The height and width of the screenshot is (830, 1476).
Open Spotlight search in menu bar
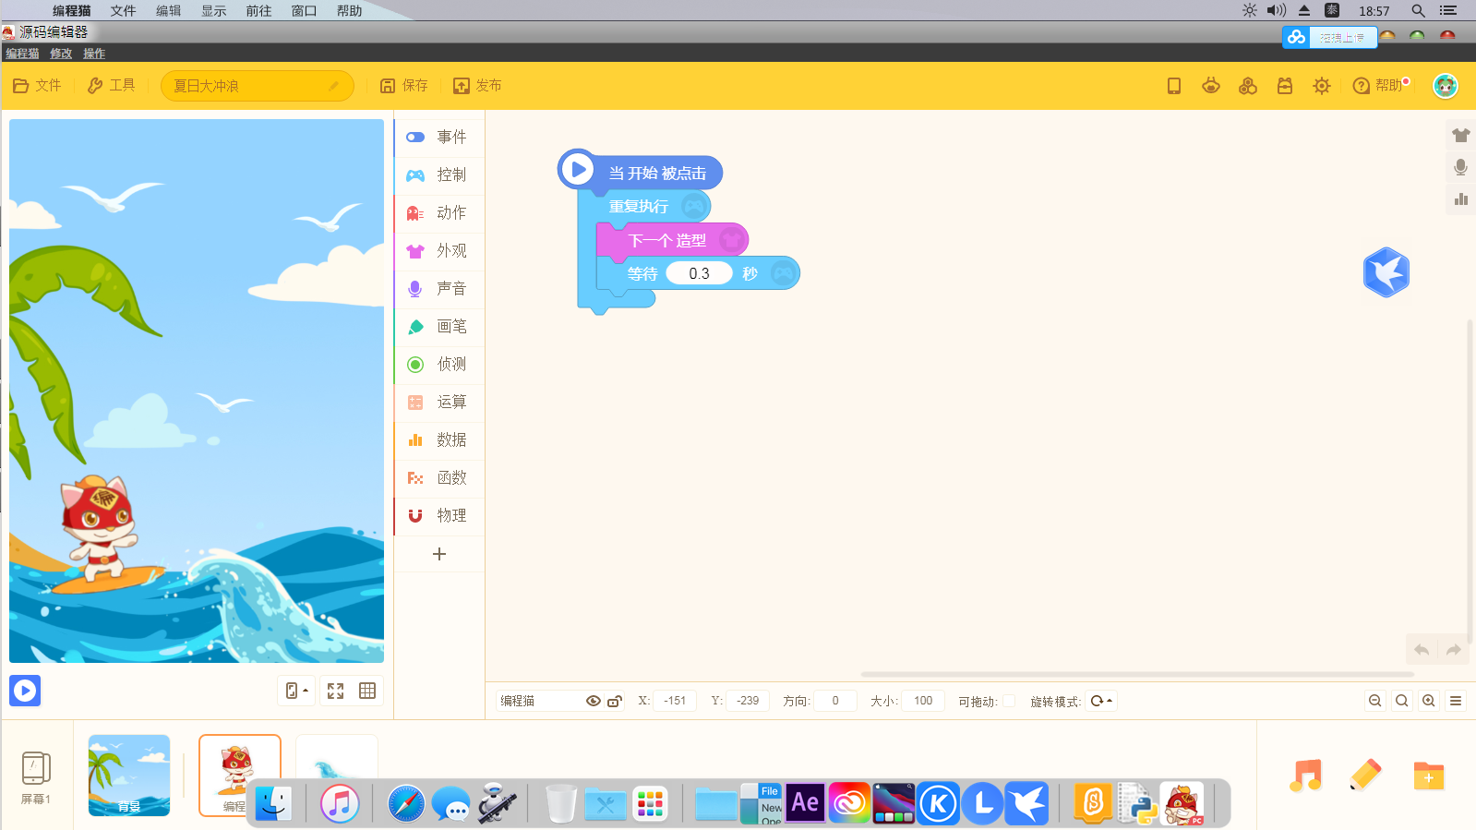[1418, 11]
